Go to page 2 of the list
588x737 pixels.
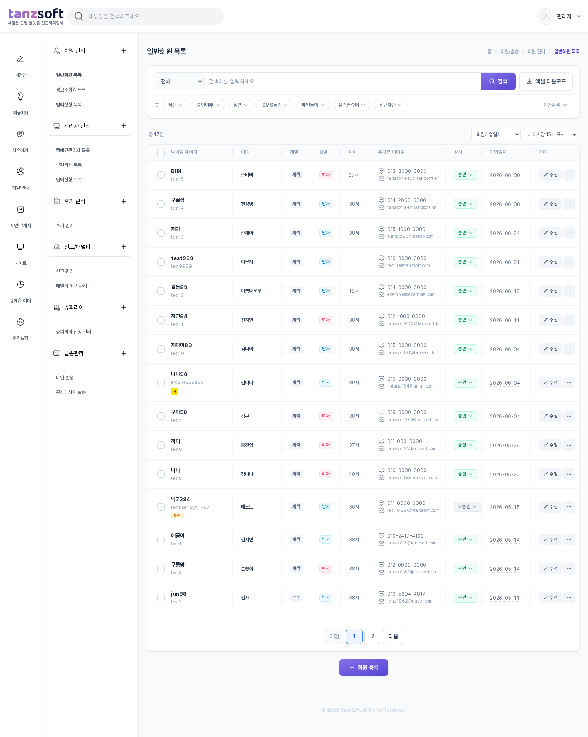pos(373,636)
